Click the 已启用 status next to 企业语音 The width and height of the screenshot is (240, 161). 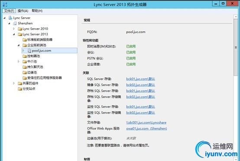pyautogui.click(x=131, y=64)
